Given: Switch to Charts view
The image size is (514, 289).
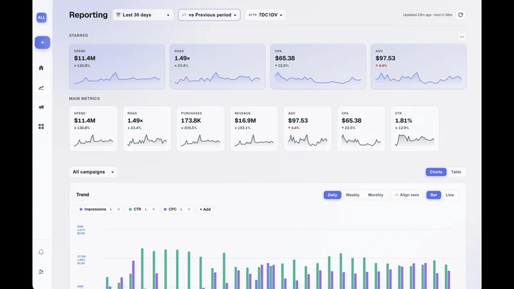Looking at the screenshot, I should point(436,172).
